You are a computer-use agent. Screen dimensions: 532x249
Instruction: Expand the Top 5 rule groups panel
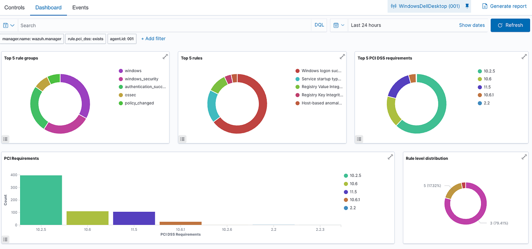(x=165, y=57)
